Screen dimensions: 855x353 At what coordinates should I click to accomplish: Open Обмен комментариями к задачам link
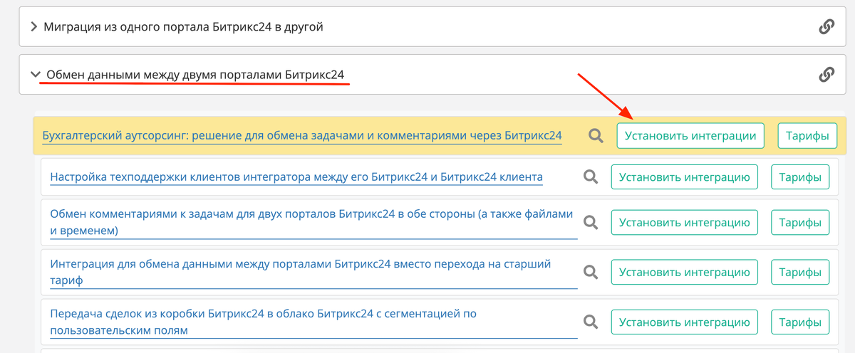(x=313, y=222)
